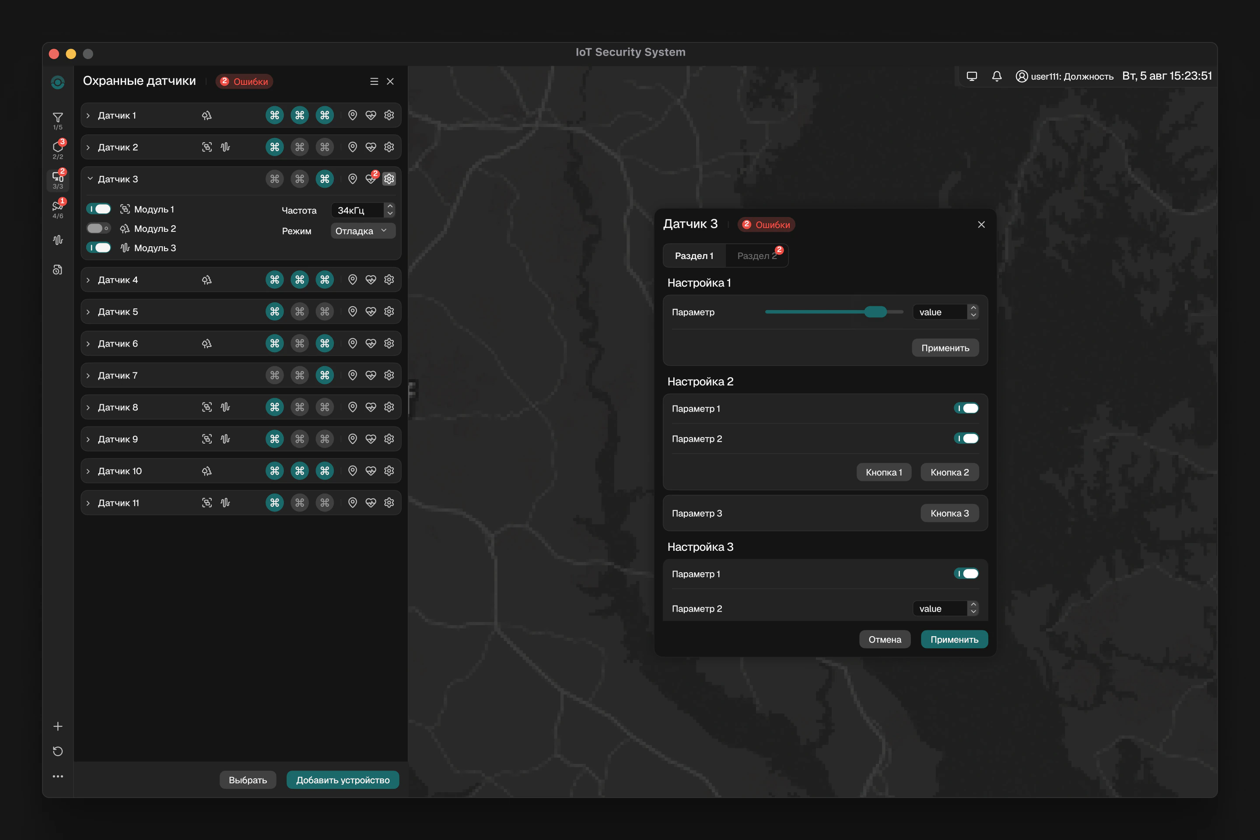Click the Ошибки badge in Датчик 3 dialog
1260x840 pixels.
766,224
